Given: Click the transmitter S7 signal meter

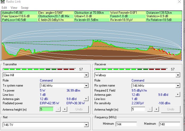Looking at the screenshot, I should (x=39, y=69).
